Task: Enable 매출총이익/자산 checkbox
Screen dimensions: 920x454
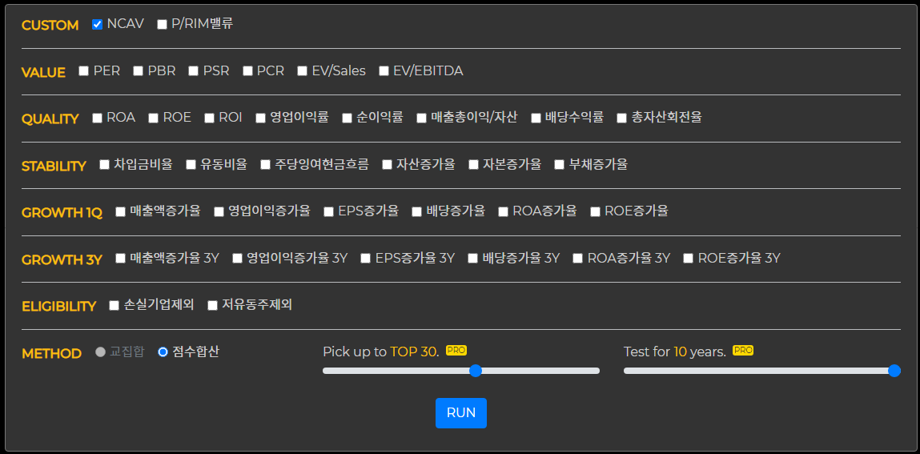Action: tap(421, 118)
